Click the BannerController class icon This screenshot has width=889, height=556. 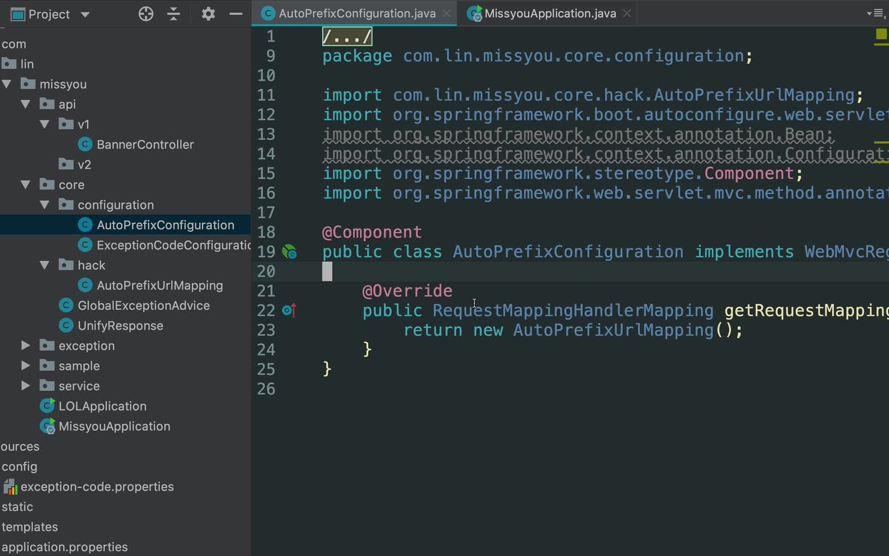(85, 145)
